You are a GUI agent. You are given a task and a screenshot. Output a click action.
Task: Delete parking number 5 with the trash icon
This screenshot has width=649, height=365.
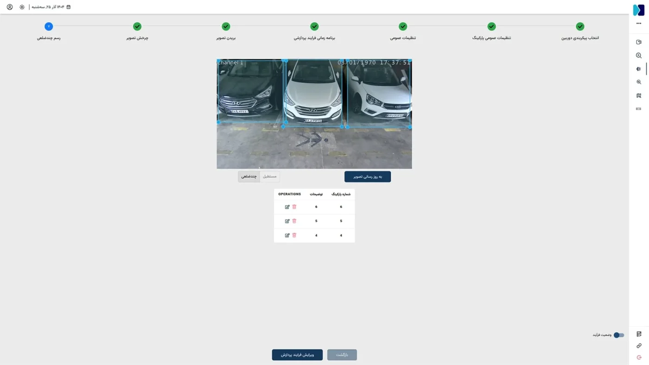[x=294, y=221]
